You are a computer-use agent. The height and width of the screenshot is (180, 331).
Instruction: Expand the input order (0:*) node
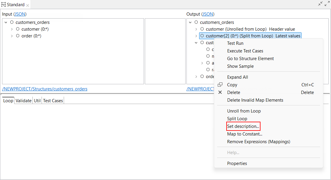tap(12, 36)
